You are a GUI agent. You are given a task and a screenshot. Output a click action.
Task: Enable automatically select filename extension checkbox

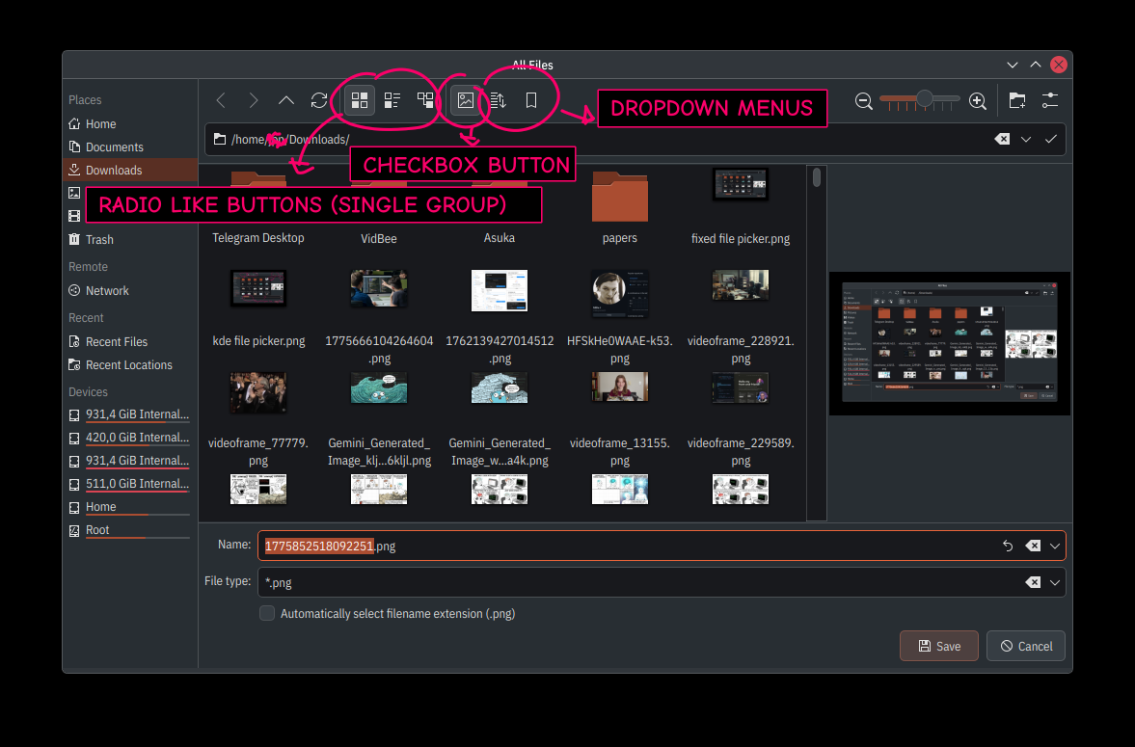point(267,613)
